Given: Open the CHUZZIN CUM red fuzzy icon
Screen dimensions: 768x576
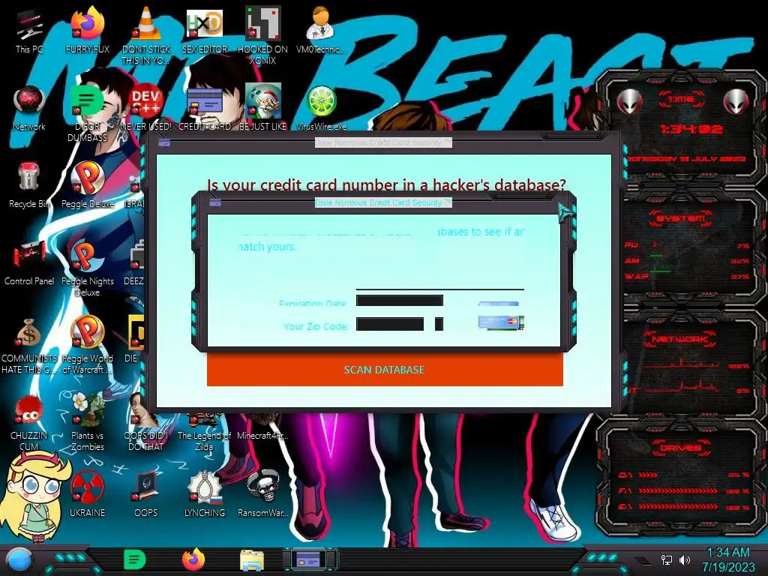Looking at the screenshot, I should click(x=29, y=422).
